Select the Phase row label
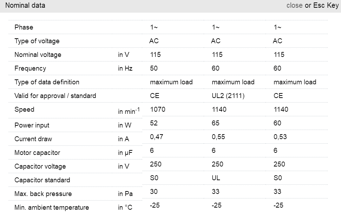 (24, 27)
